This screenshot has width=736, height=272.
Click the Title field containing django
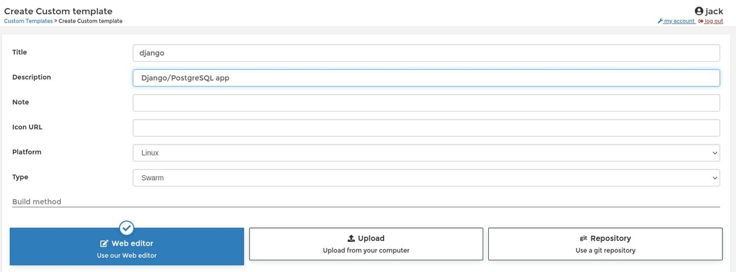[426, 53]
